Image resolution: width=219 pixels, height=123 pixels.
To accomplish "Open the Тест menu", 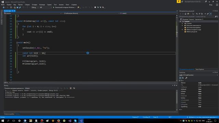I will (x=55, y=4).
